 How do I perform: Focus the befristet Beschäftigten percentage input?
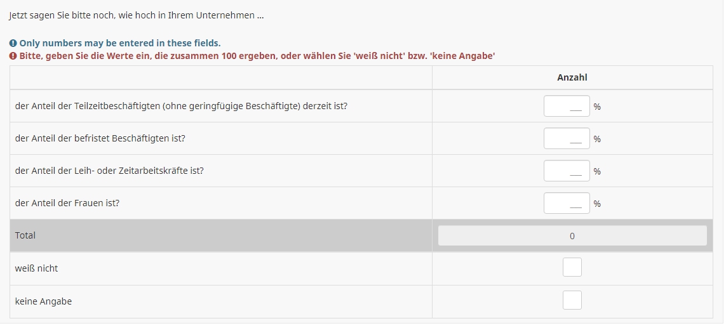[x=566, y=138]
